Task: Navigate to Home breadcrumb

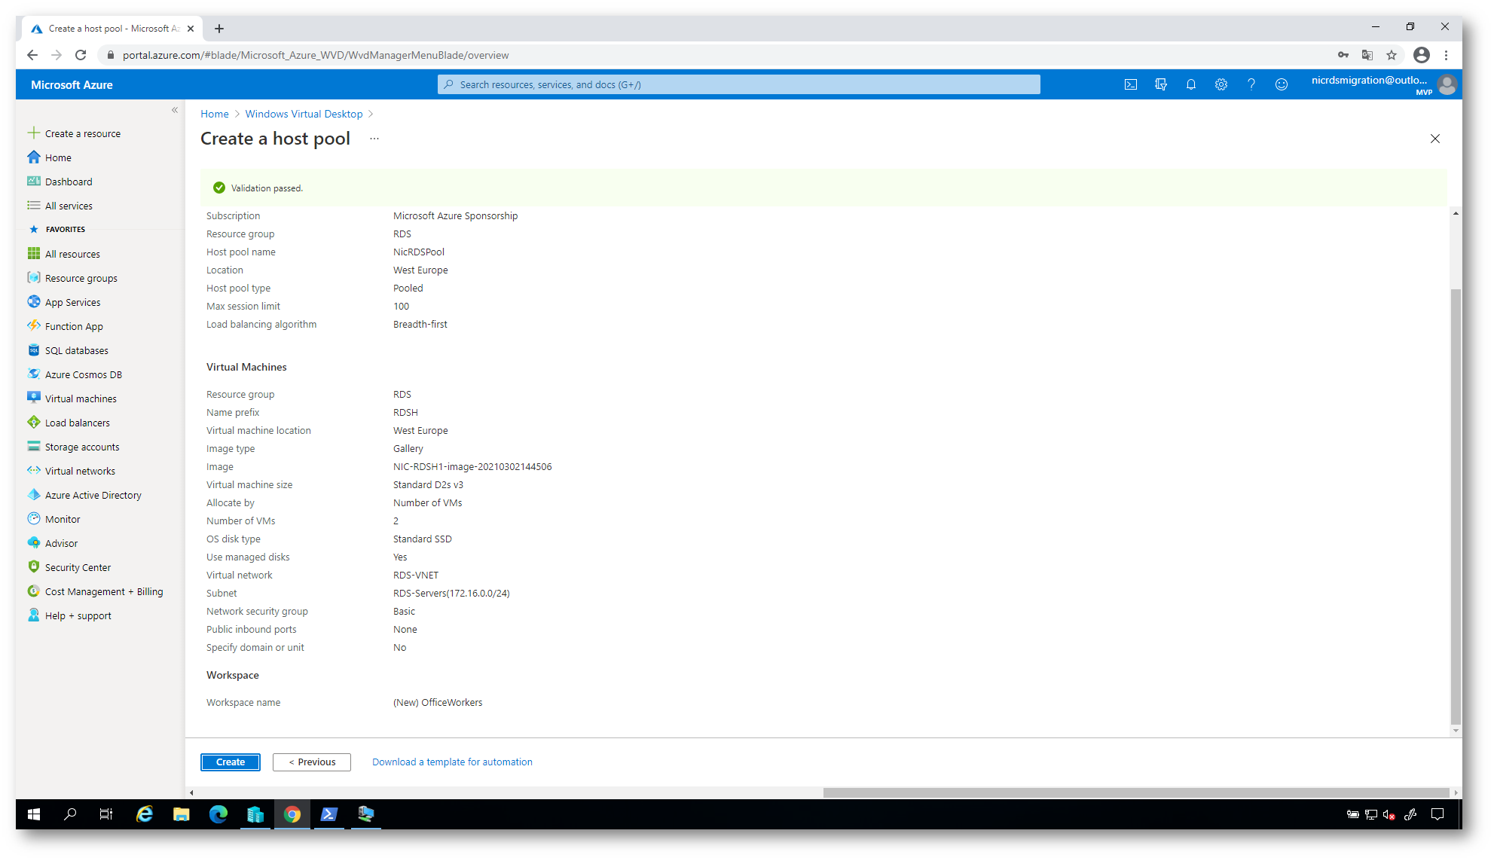Action: pos(215,114)
